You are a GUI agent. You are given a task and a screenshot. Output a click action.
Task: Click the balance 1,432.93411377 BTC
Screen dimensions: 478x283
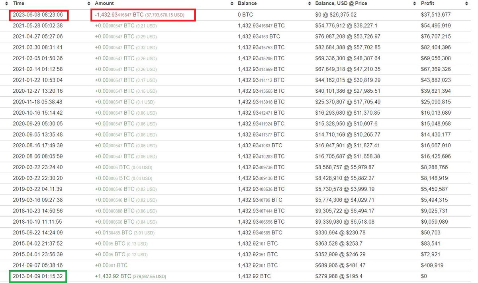coord(261,135)
